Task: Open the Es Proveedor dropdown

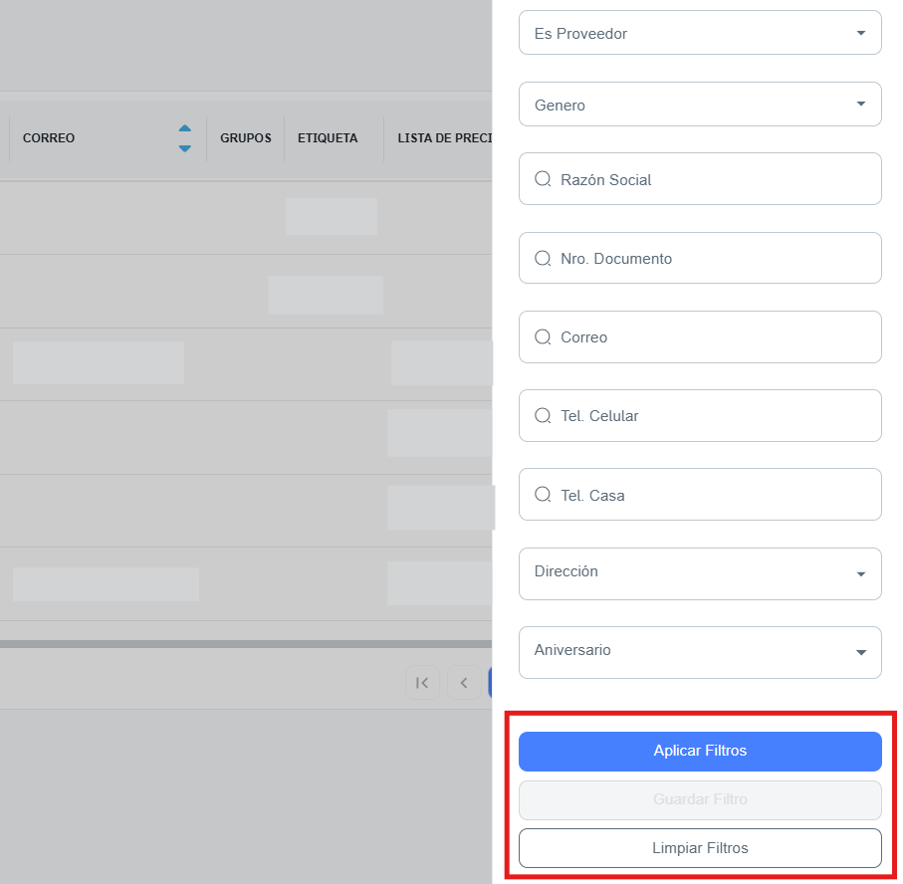Action: [700, 33]
